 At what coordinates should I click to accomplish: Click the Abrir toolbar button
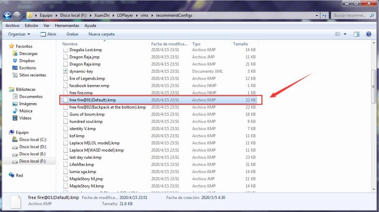[x=48, y=34]
